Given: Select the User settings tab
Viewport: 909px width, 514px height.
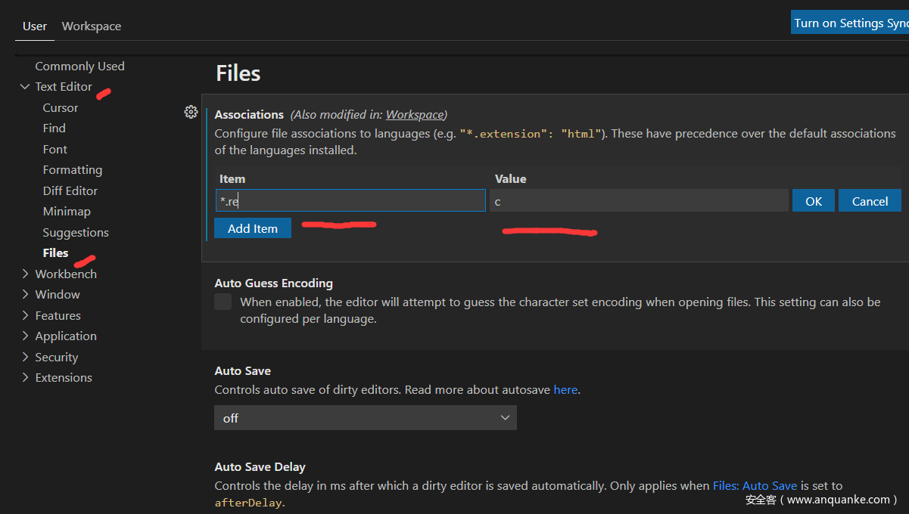Looking at the screenshot, I should 35,26.
